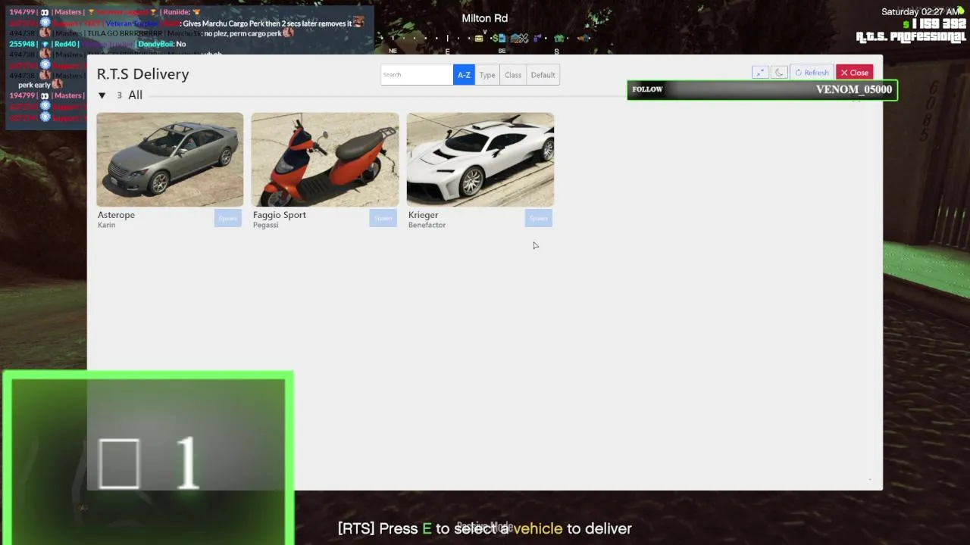Spawn the Krieger vehicle
This screenshot has width=970, height=545.
tap(538, 219)
